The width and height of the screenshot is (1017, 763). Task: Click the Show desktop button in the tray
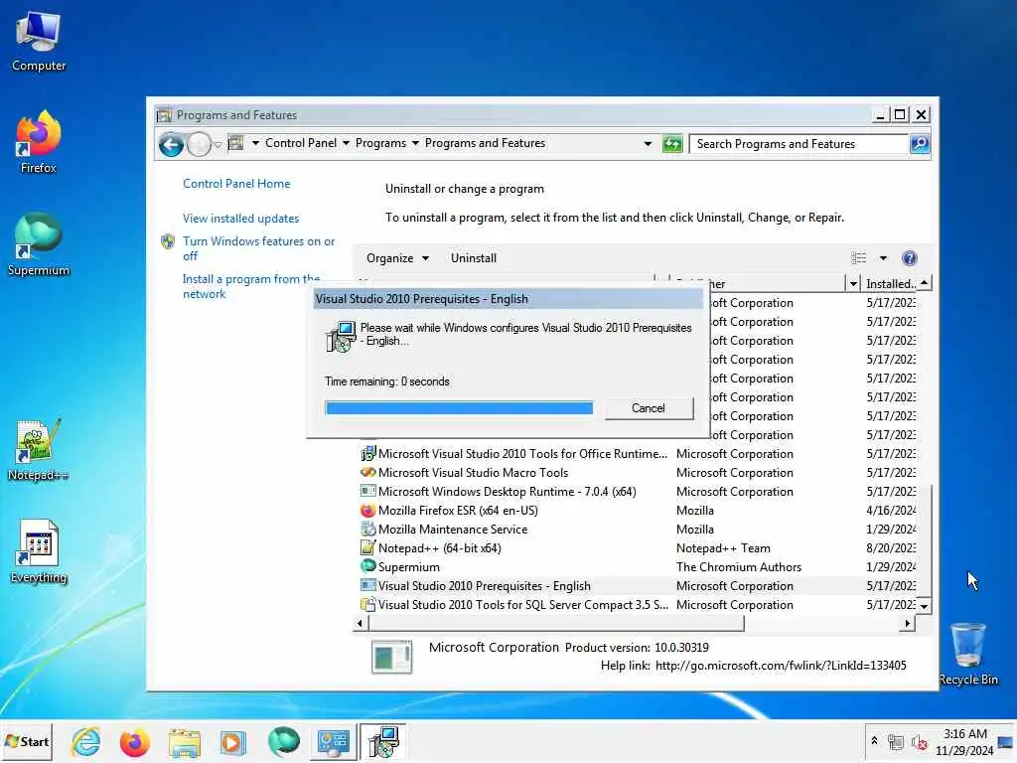[x=1006, y=741]
